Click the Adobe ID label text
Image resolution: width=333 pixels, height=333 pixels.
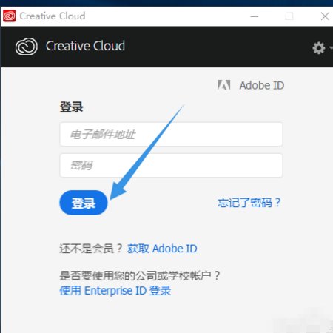pos(262,86)
